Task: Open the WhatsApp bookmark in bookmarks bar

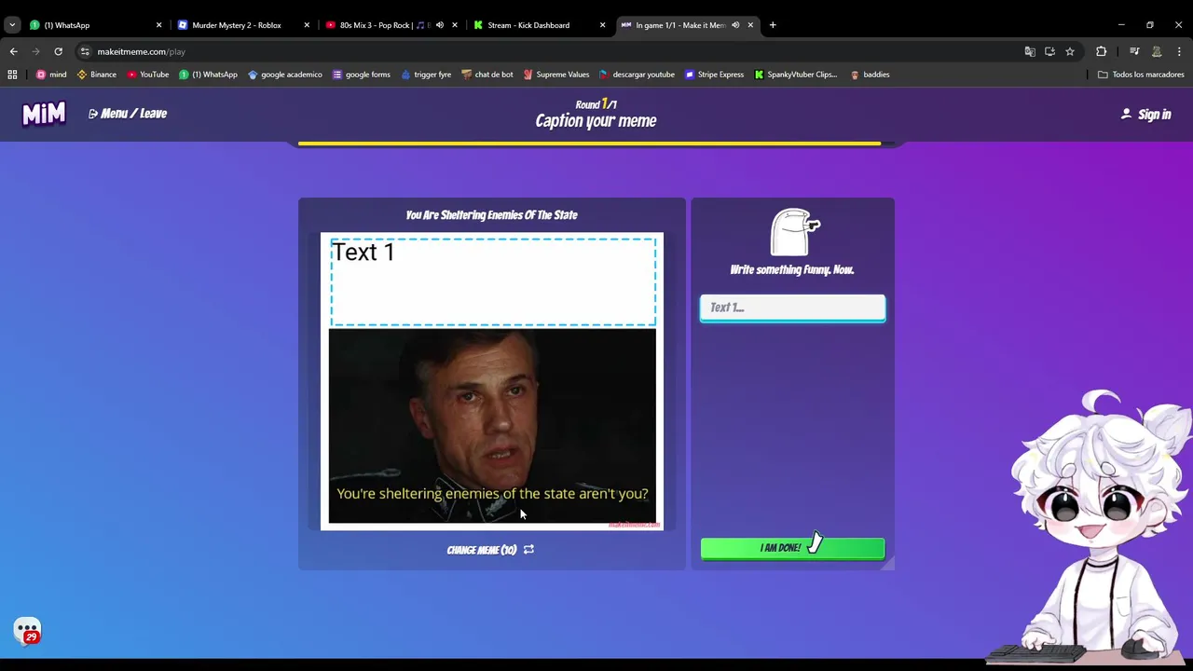Action: [x=209, y=75]
